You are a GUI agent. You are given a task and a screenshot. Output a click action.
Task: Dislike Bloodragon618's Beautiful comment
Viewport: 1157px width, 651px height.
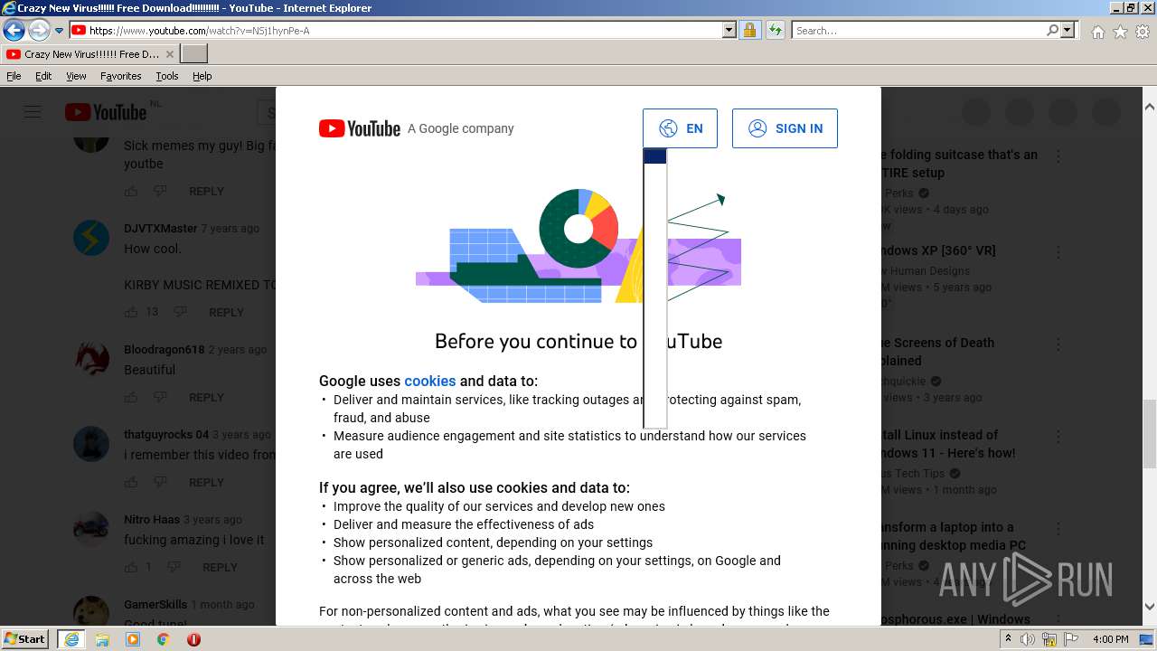tap(160, 397)
